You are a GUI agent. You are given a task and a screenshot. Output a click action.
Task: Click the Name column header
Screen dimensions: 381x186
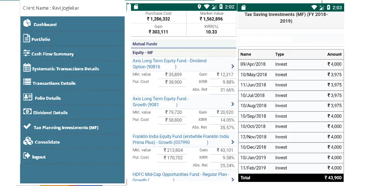(246, 54)
